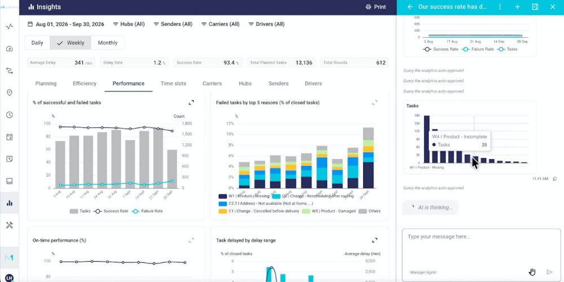Switch to the Carriers tab
This screenshot has height=282, width=564.
tap(212, 83)
